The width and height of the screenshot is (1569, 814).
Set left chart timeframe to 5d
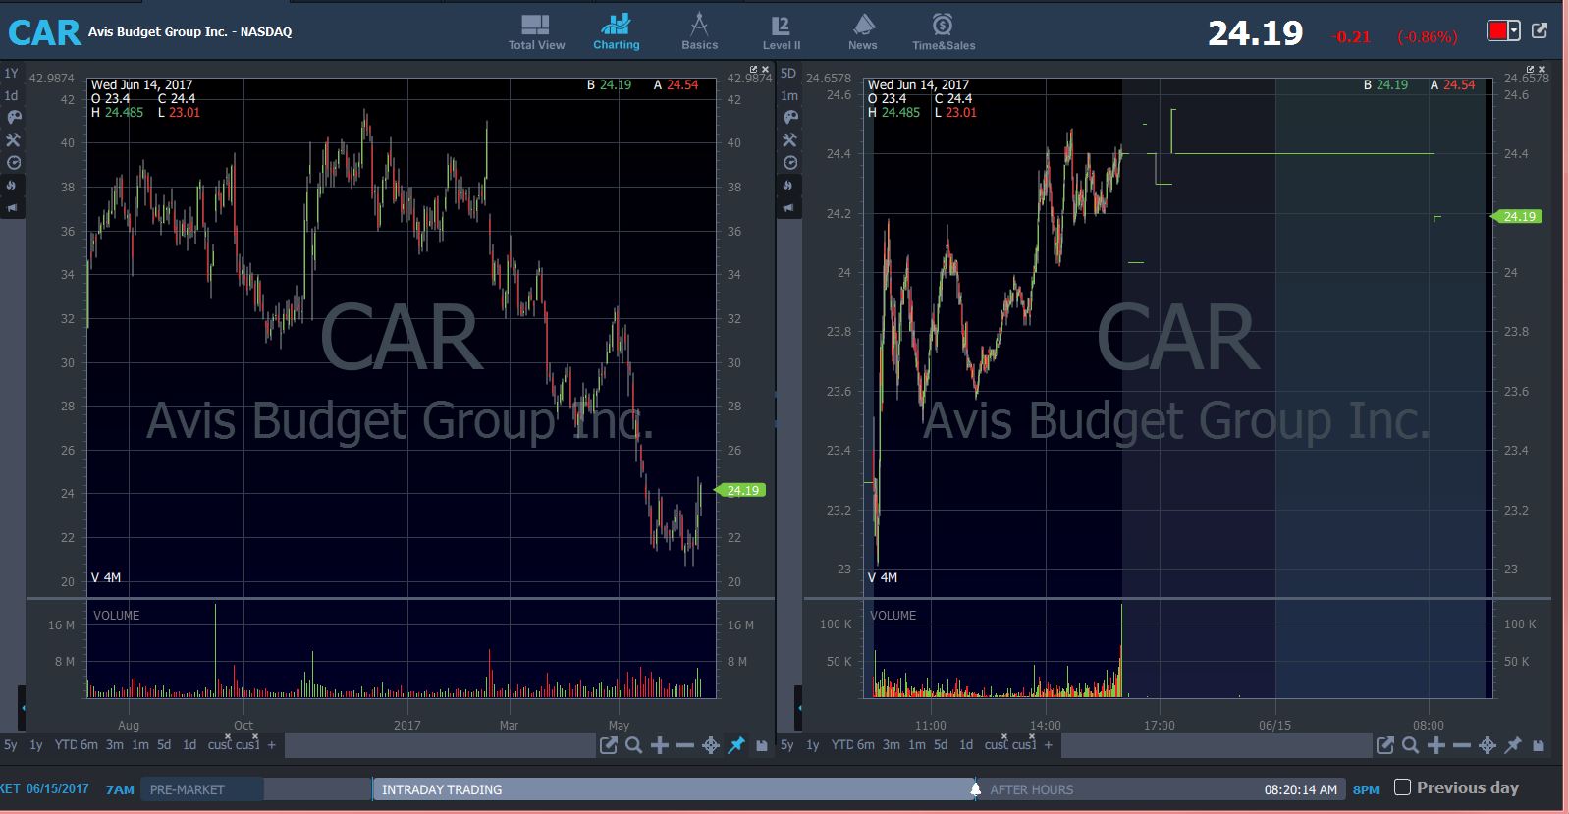point(164,745)
